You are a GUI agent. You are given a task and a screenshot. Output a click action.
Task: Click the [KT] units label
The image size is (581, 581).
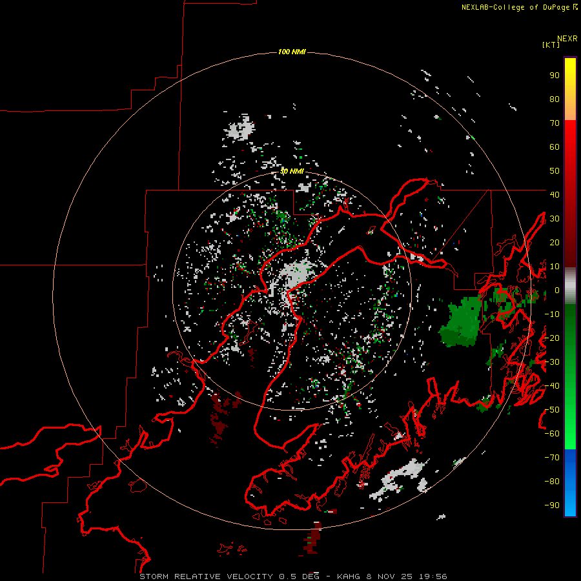551,45
